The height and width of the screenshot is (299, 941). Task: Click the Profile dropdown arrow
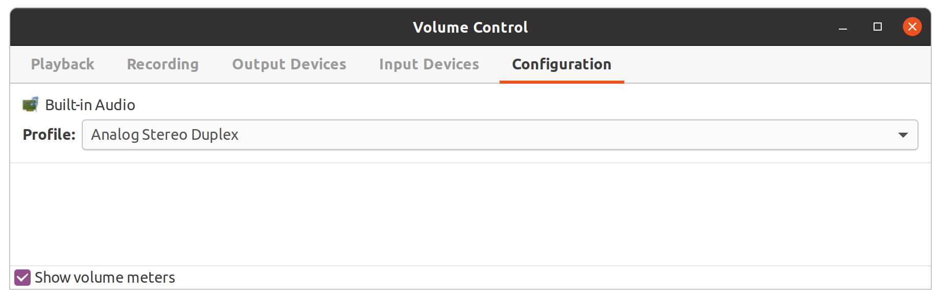[x=903, y=135]
